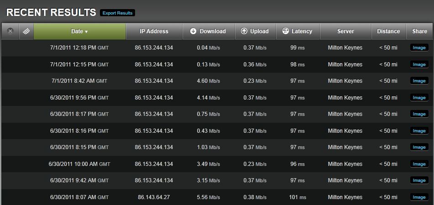Select the date 7/1/2011 12:18 PM GMT
Image resolution: width=434 pixels, height=205 pixels.
(79, 48)
